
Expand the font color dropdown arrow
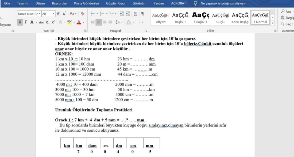pyautogui.click(x=84, y=22)
